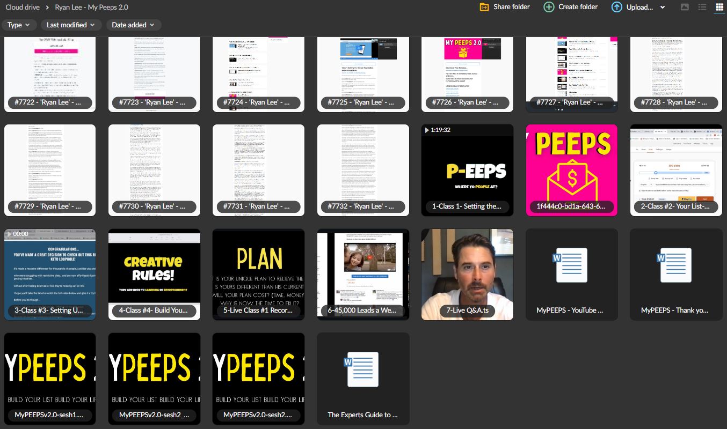Viewport: 727px width, 429px height.
Task: Open the pink PEEPS envelope image
Action: 571,170
